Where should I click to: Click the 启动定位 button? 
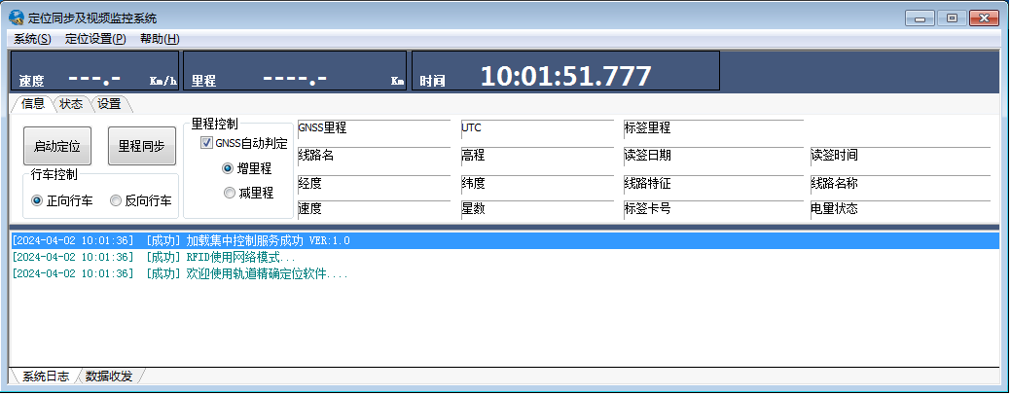[x=56, y=147]
